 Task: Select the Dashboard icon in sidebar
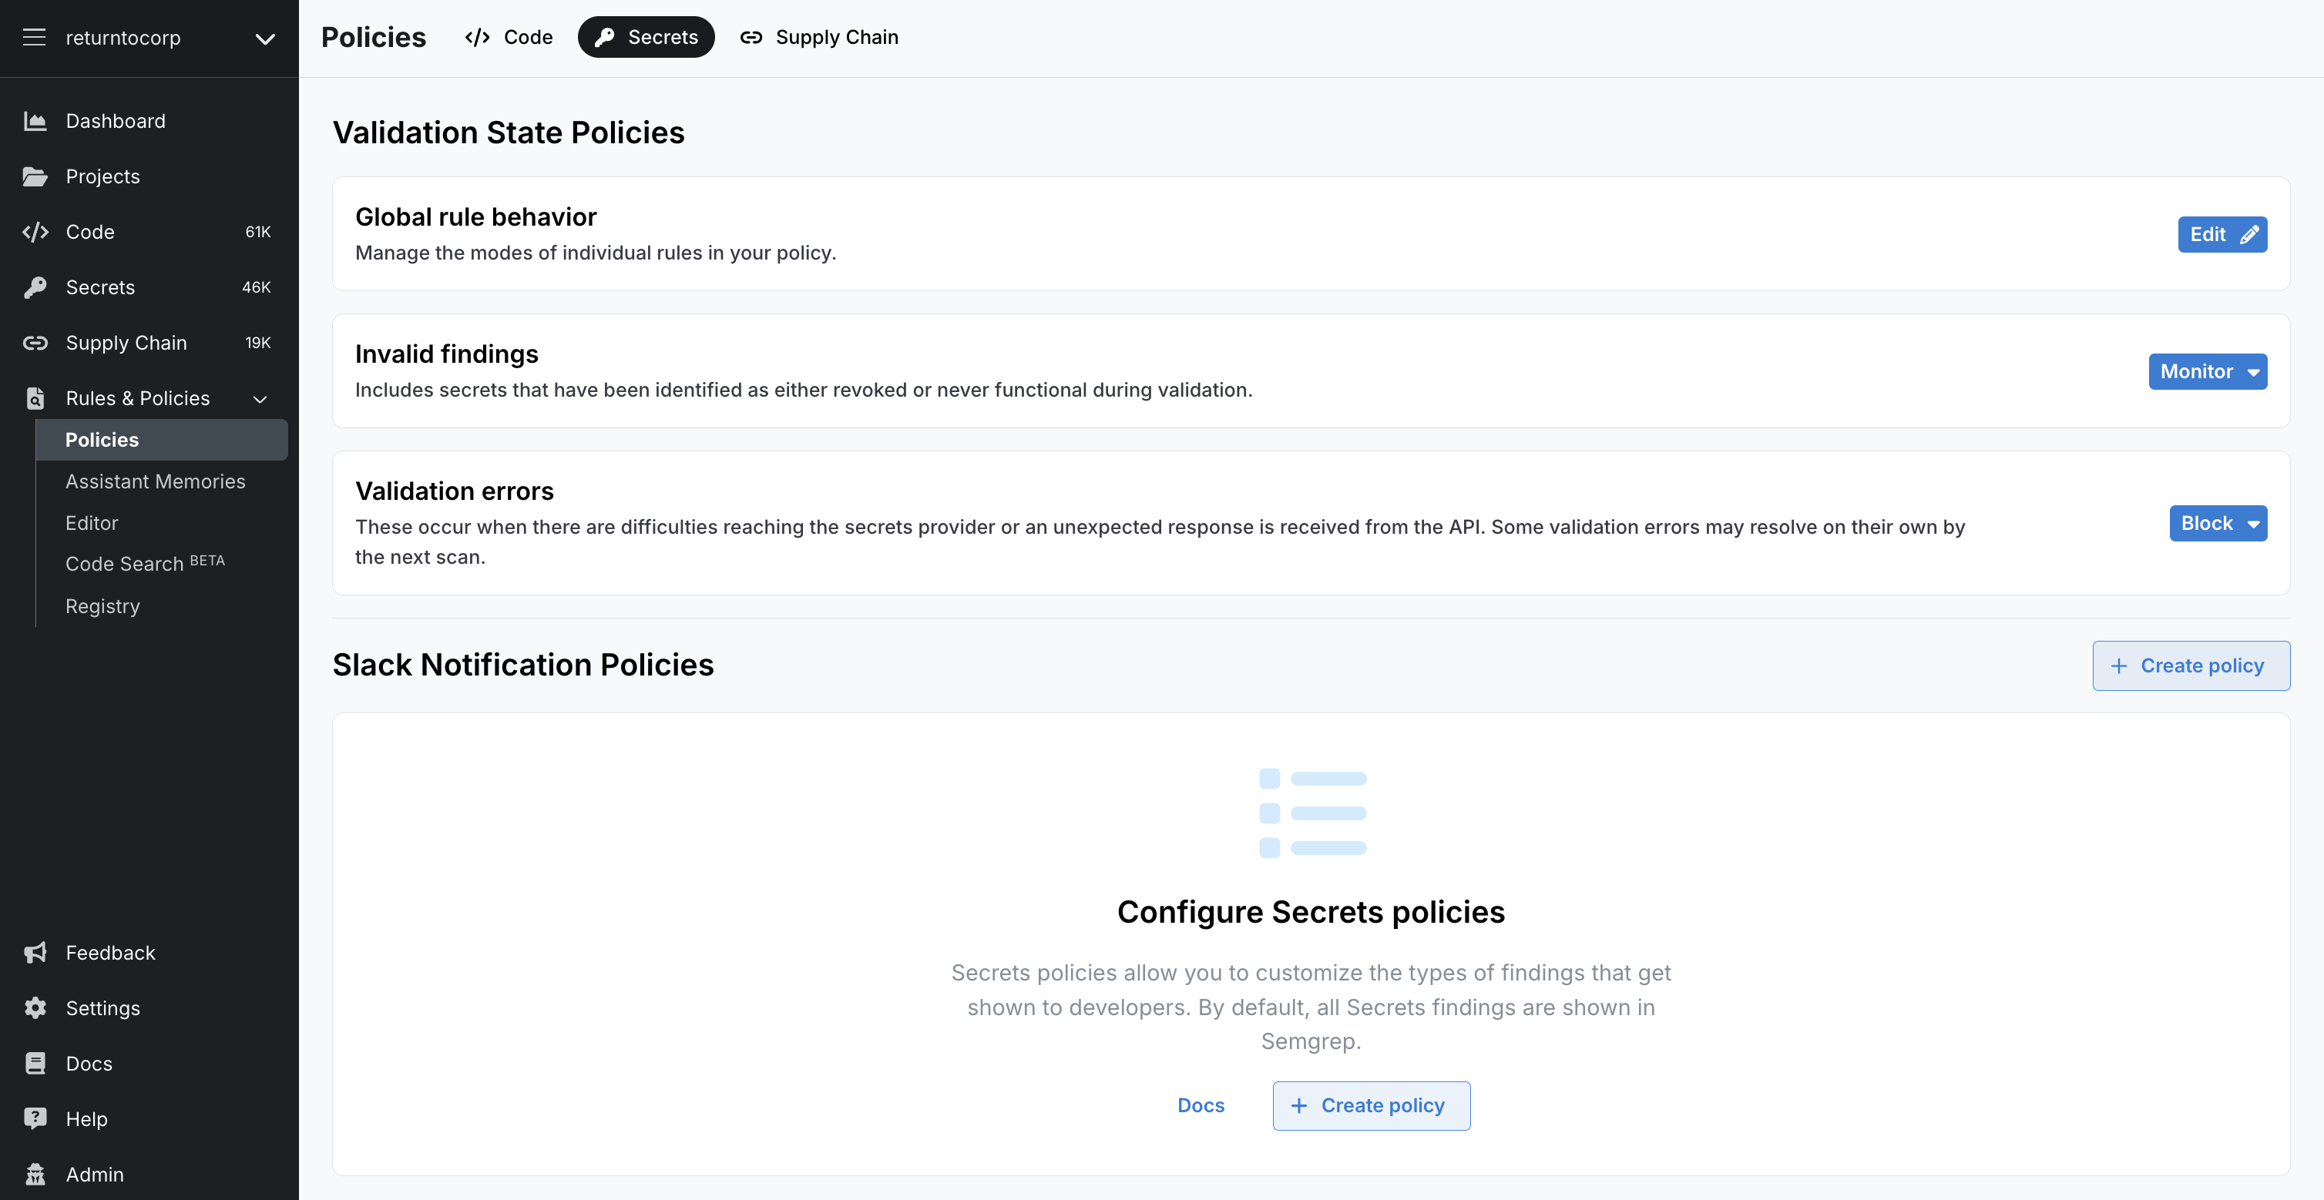click(34, 120)
